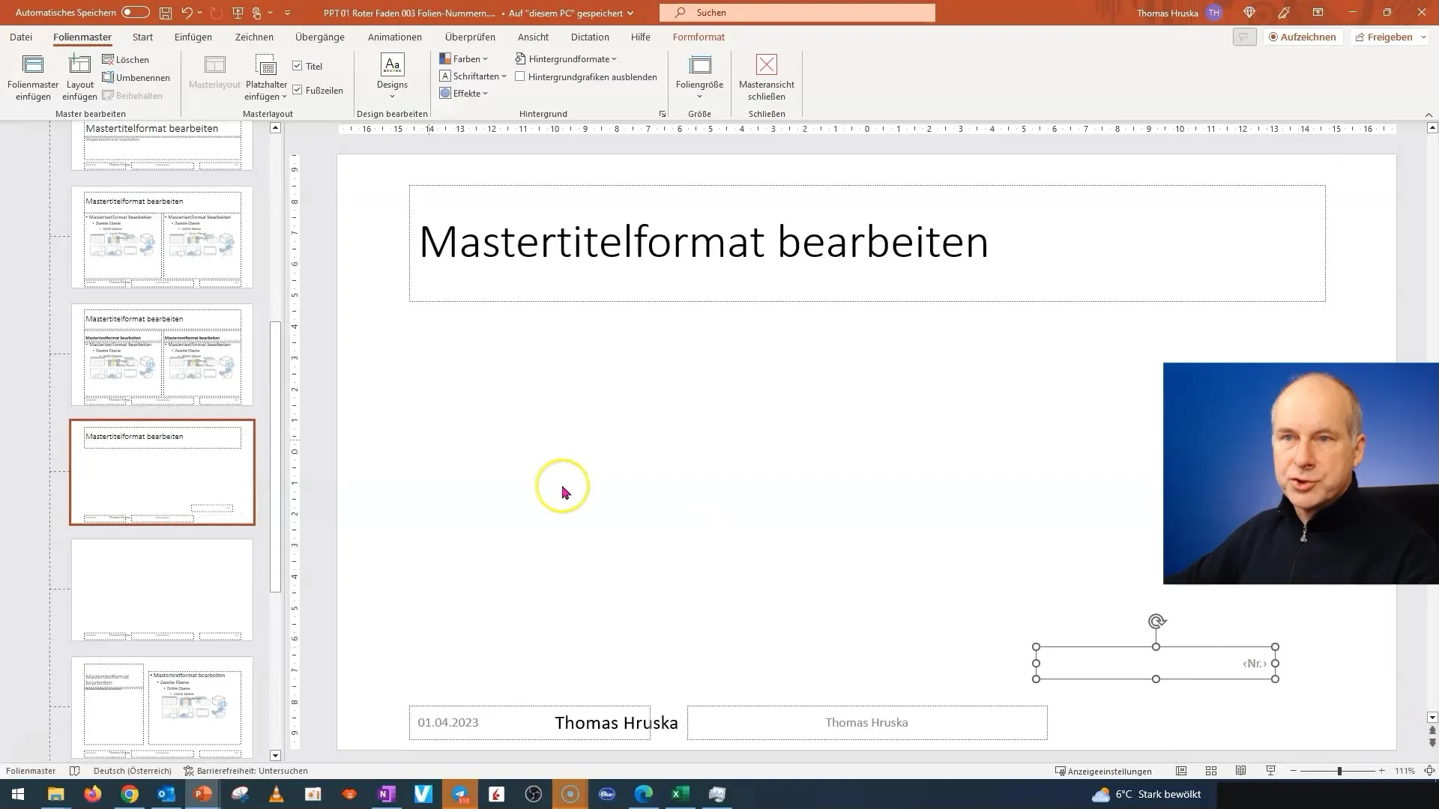Screen dimensions: 1439x809
Task: Select the Formformat ribbon tab
Action: (x=700, y=37)
